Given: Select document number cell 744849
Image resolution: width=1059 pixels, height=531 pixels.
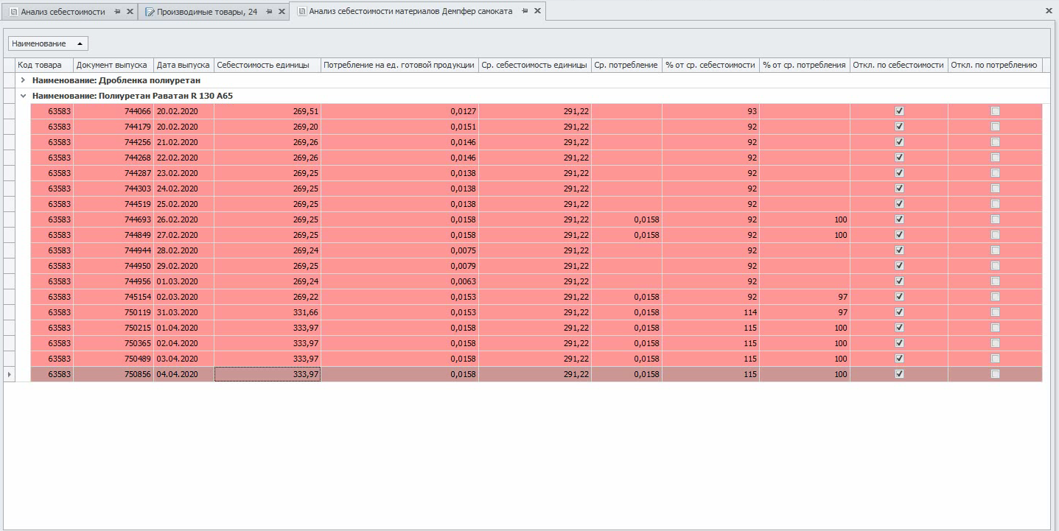Looking at the screenshot, I should coord(114,235).
